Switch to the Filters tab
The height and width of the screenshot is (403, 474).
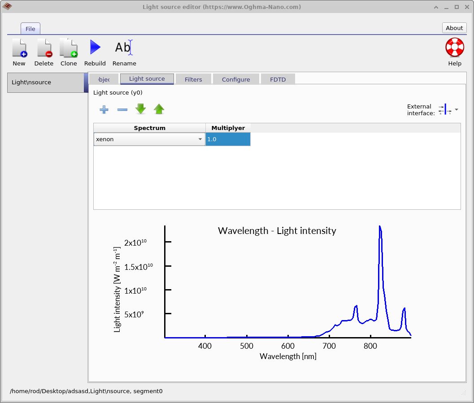click(x=193, y=79)
